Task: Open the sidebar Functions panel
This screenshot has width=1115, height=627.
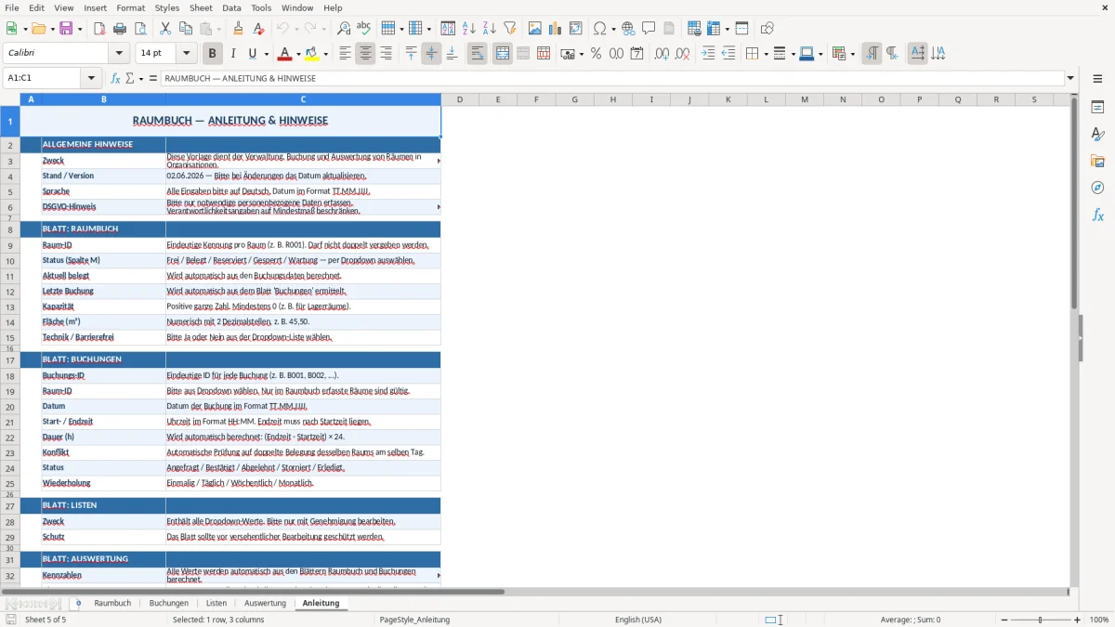Action: [1097, 216]
